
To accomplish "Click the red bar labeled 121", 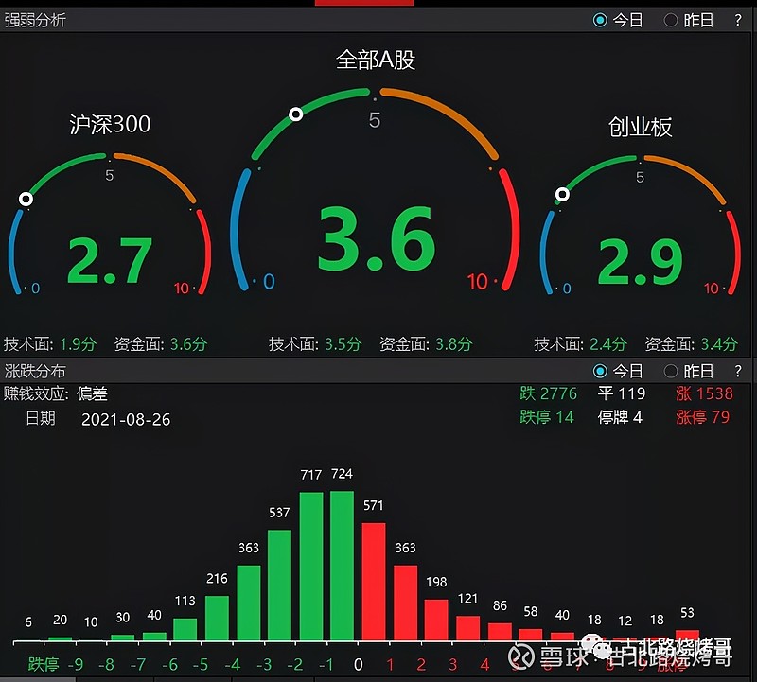I will 467,628.
